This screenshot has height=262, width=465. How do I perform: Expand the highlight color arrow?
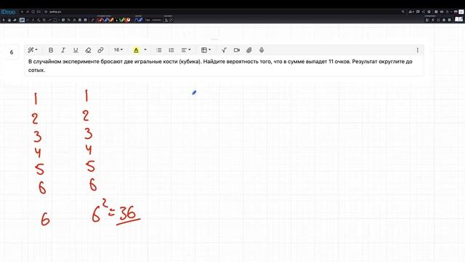pyautogui.click(x=145, y=50)
